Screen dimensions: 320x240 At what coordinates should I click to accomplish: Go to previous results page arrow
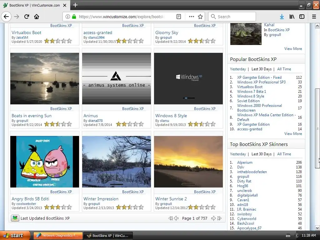176,218
